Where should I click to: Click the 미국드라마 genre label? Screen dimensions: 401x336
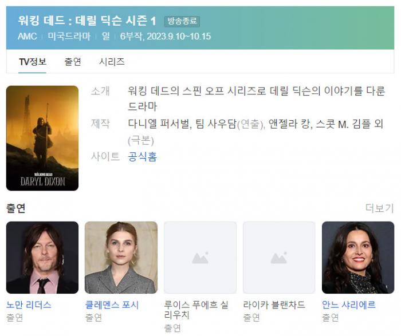tap(69, 36)
